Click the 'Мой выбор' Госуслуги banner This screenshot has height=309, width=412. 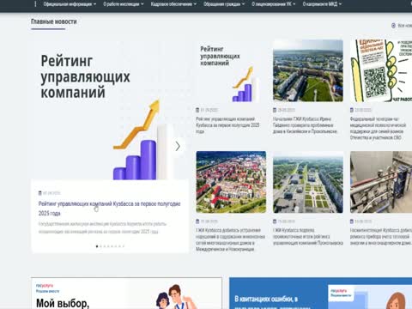(x=126, y=294)
